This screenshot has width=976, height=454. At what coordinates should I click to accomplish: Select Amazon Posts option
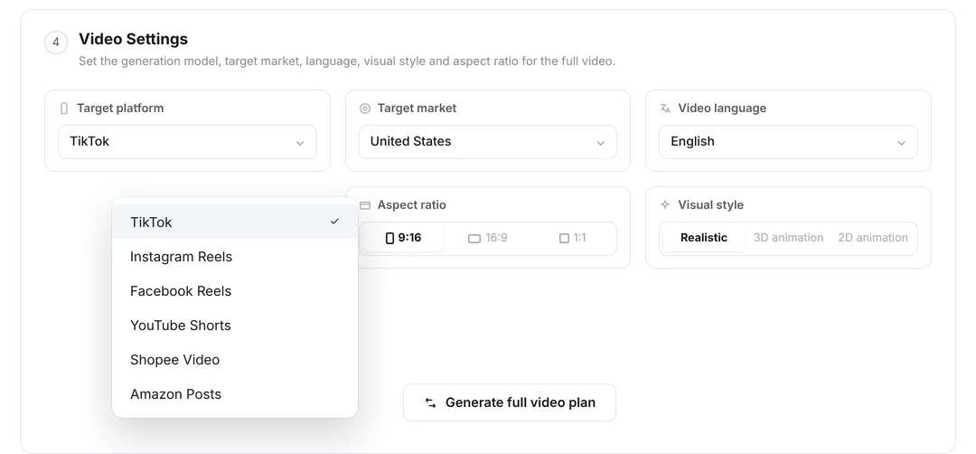(235, 393)
